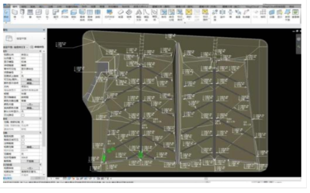This screenshot has height=193, width=310.
Task: Click the Set work plane icon
Action: click(272, 14)
